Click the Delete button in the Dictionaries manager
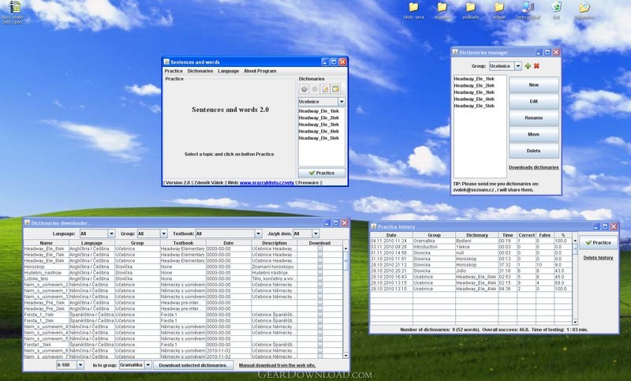The image size is (631, 381). (x=534, y=151)
